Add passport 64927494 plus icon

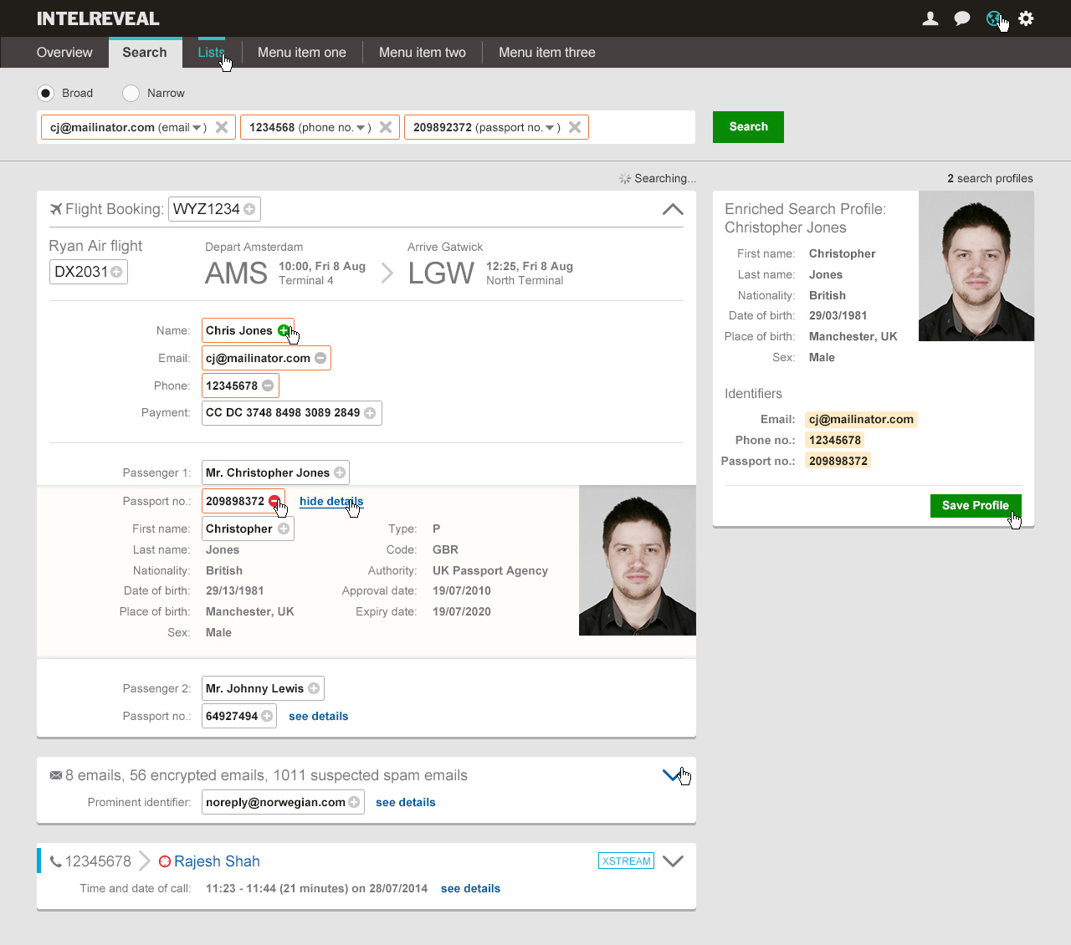click(x=267, y=716)
